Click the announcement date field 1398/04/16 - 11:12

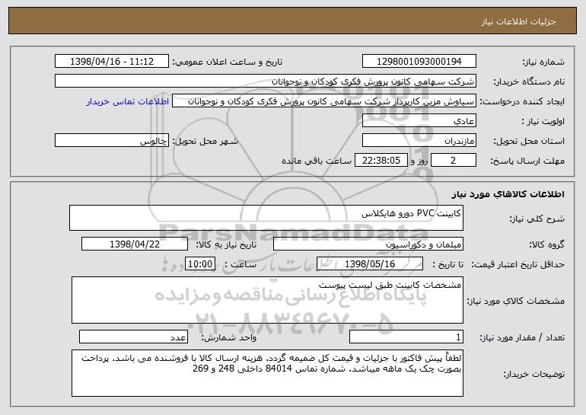(112, 62)
